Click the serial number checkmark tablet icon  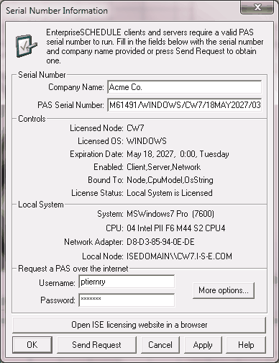(x=27, y=46)
